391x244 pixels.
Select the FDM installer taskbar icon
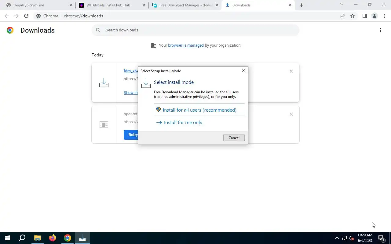tap(82, 238)
